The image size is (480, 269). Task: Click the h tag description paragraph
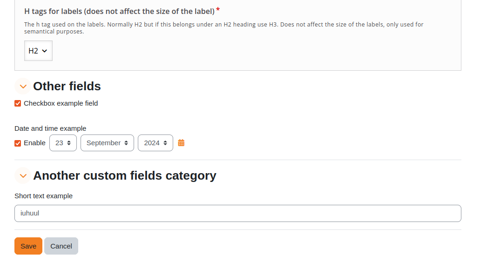click(x=224, y=28)
